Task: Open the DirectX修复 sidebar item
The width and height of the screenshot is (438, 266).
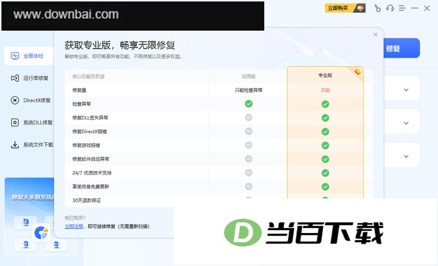Action: (x=31, y=100)
